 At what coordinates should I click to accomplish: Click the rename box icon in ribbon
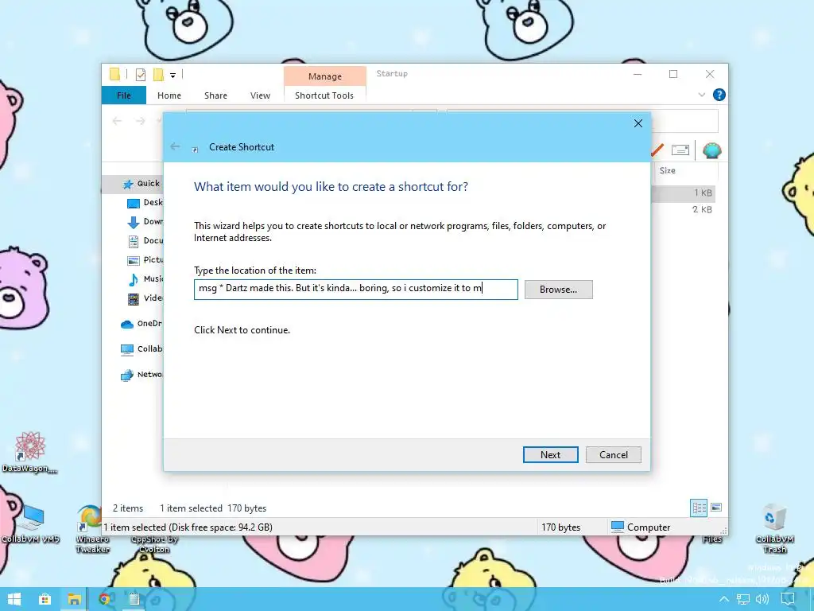[x=680, y=150]
